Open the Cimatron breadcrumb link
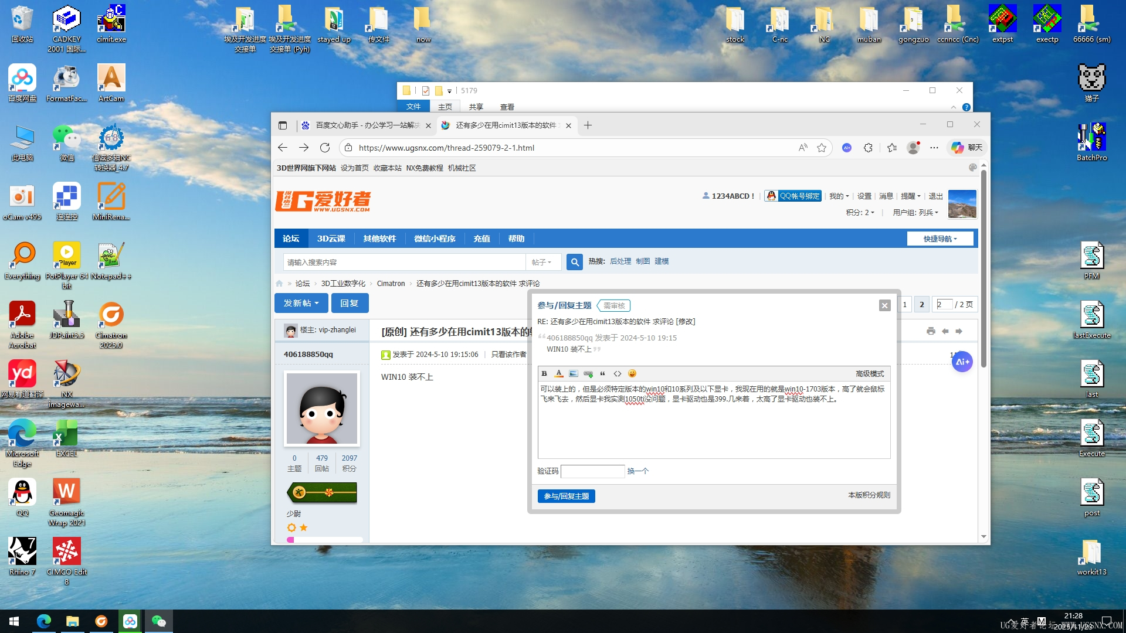 [x=391, y=283]
